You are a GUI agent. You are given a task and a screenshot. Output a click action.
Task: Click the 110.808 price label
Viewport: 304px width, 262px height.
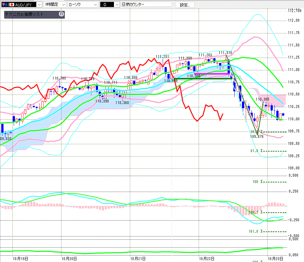tap(171, 81)
